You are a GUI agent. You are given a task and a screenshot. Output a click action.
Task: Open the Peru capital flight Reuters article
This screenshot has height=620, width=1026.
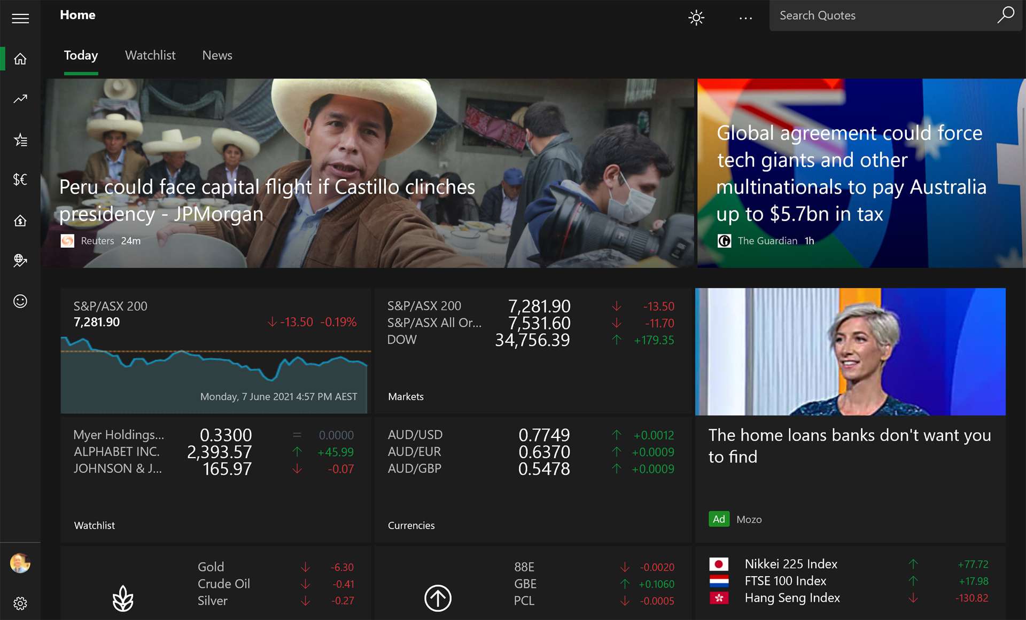[368, 173]
